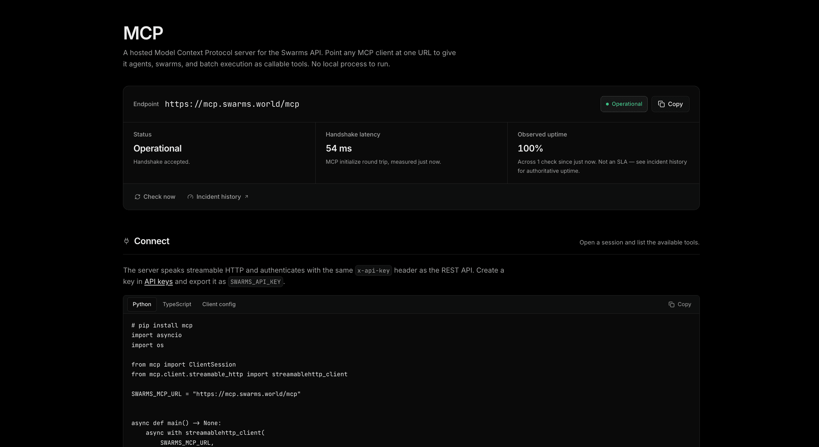
Task: Open the API keys link
Action: [158, 281]
